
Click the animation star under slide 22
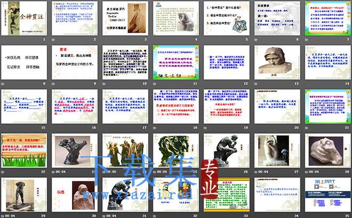pos(3,172)
